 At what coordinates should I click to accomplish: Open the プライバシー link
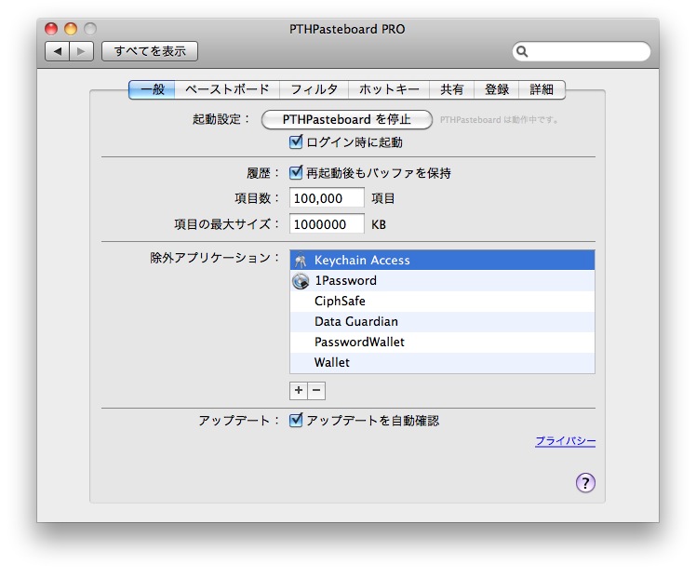point(565,441)
